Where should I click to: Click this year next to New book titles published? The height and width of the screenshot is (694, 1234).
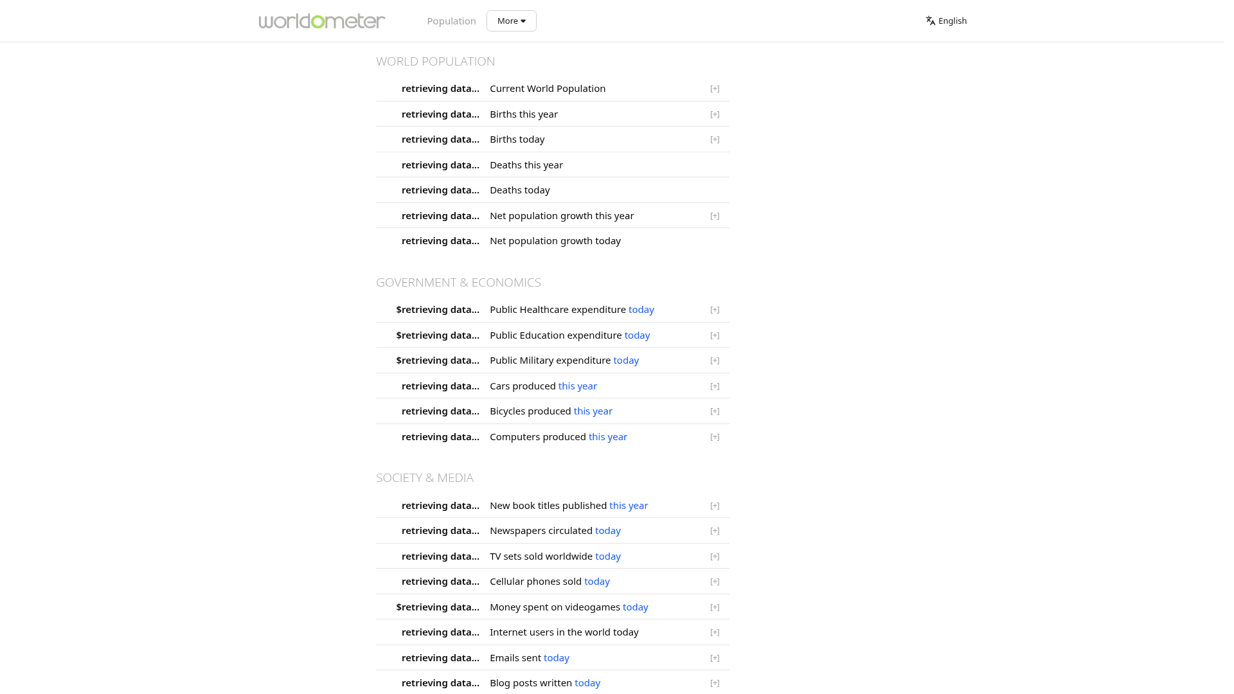click(x=628, y=505)
